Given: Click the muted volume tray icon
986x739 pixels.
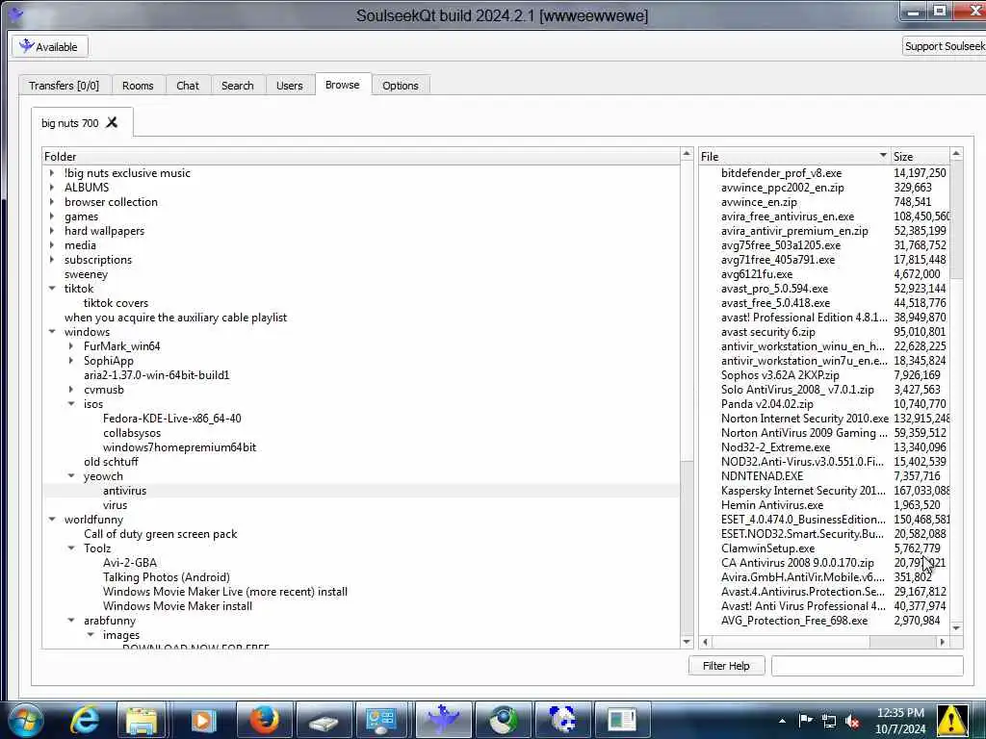Looking at the screenshot, I should 853,721.
